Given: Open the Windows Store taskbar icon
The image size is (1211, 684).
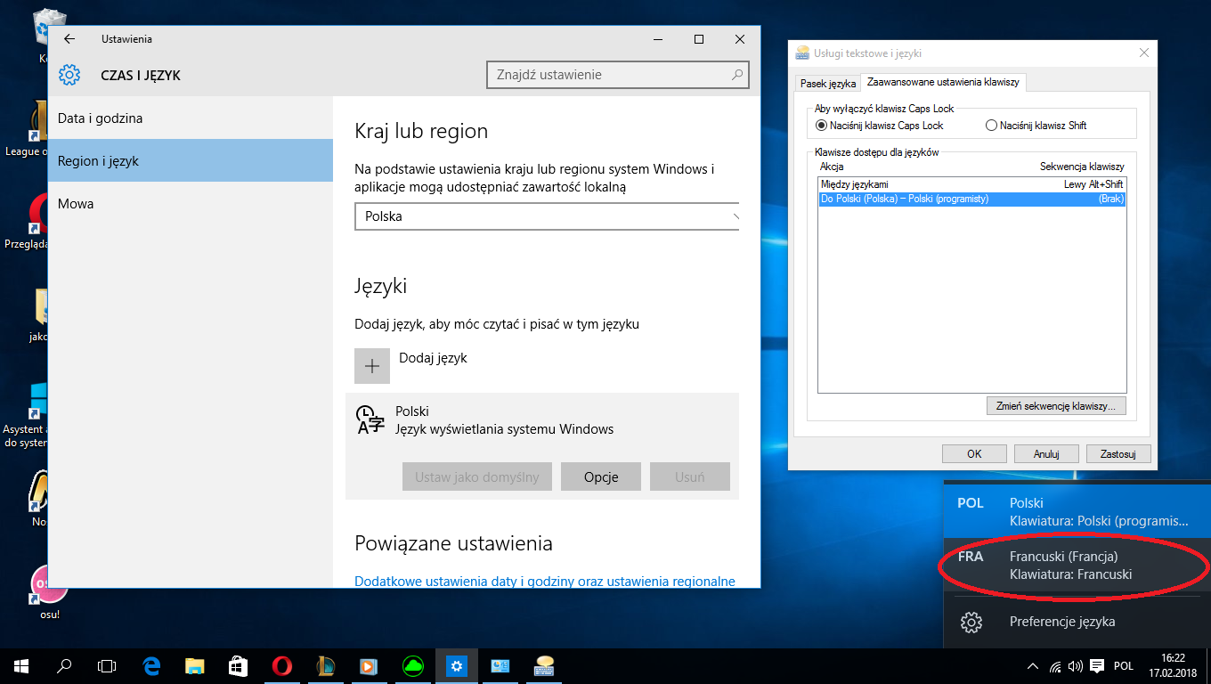Looking at the screenshot, I should (x=238, y=665).
